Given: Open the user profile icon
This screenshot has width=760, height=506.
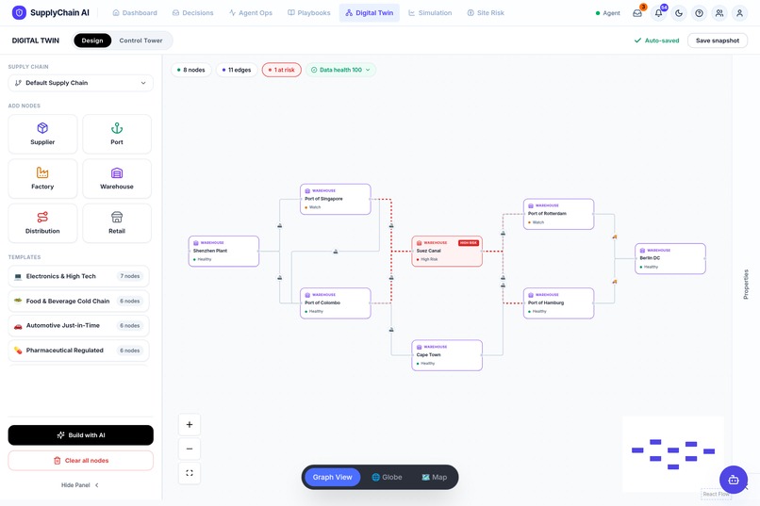Looking at the screenshot, I should pyautogui.click(x=739, y=13).
